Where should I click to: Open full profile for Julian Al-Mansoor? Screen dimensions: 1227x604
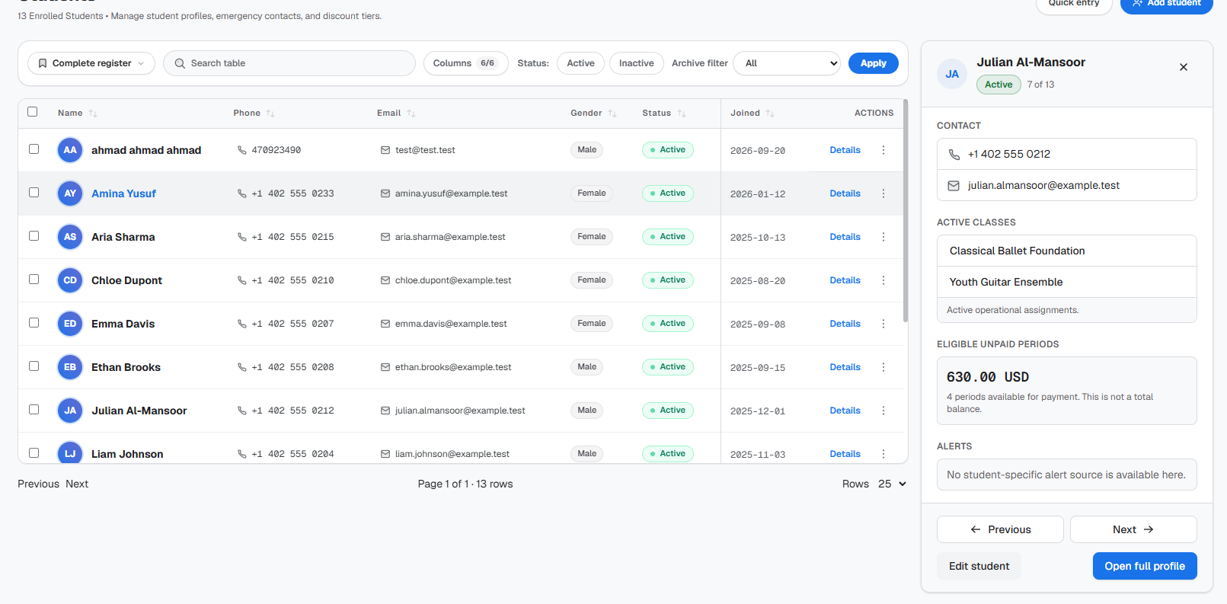tap(1145, 566)
